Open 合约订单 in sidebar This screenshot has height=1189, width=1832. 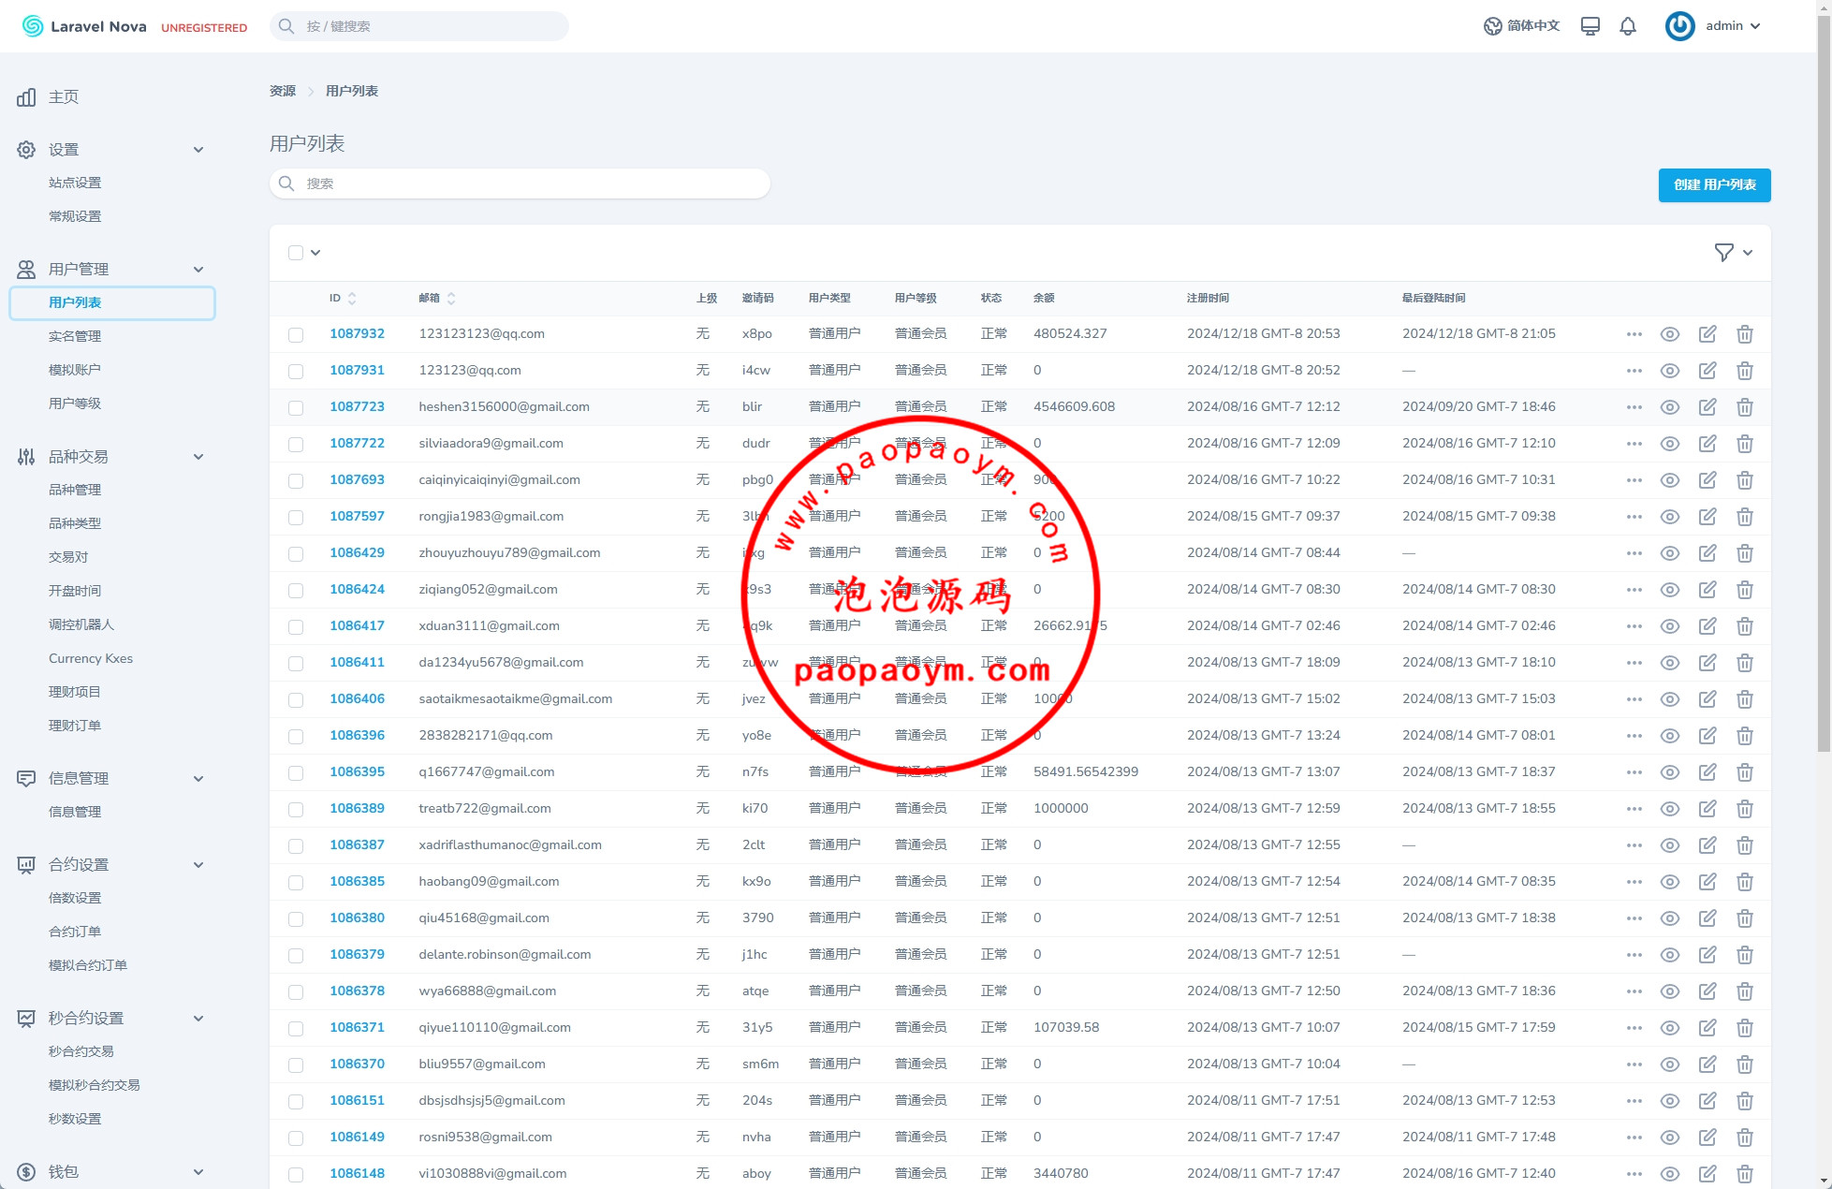tap(75, 932)
